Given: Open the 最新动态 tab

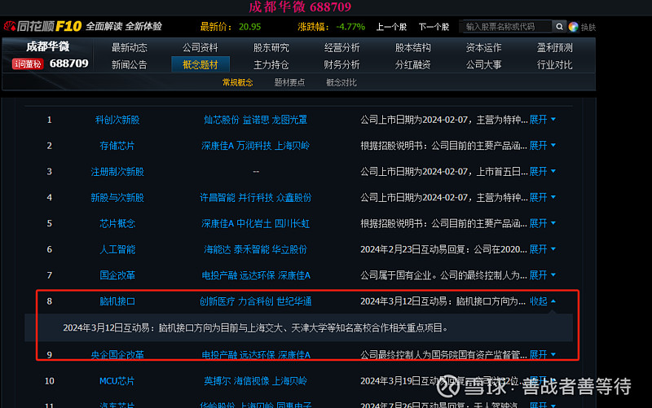Looking at the screenshot, I should coord(130,48).
